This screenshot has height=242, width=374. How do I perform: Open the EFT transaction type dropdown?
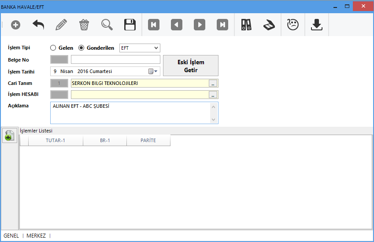point(140,48)
